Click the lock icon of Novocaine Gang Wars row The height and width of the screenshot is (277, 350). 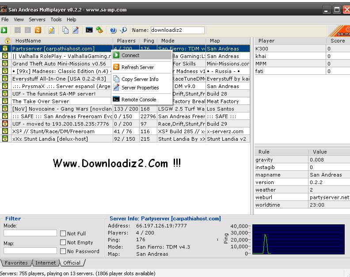click(5, 109)
